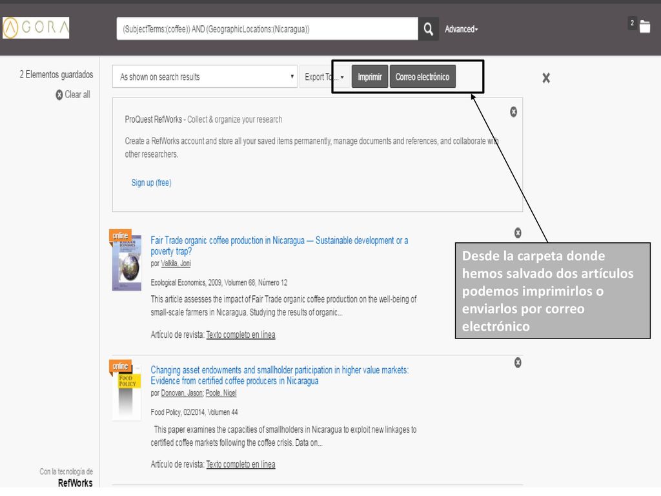Click author Valkila, Joni

pos(176,263)
